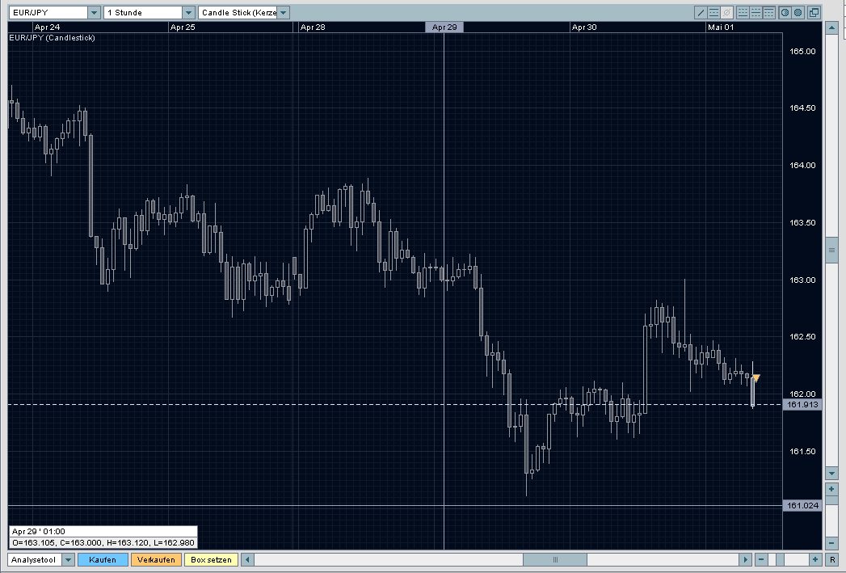Click the EUR/JPY symbol field
The width and height of the screenshot is (846, 573).
[x=48, y=12]
